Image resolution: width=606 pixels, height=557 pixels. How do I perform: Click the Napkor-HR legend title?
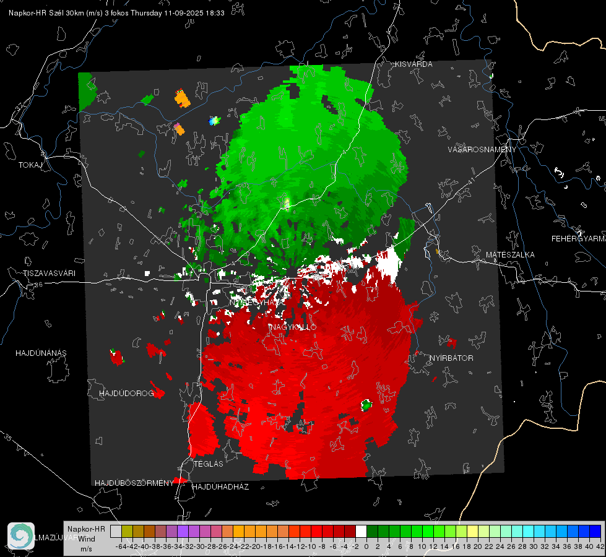(x=86, y=529)
